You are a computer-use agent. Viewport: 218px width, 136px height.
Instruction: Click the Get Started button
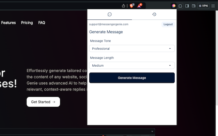pyautogui.click(x=43, y=102)
